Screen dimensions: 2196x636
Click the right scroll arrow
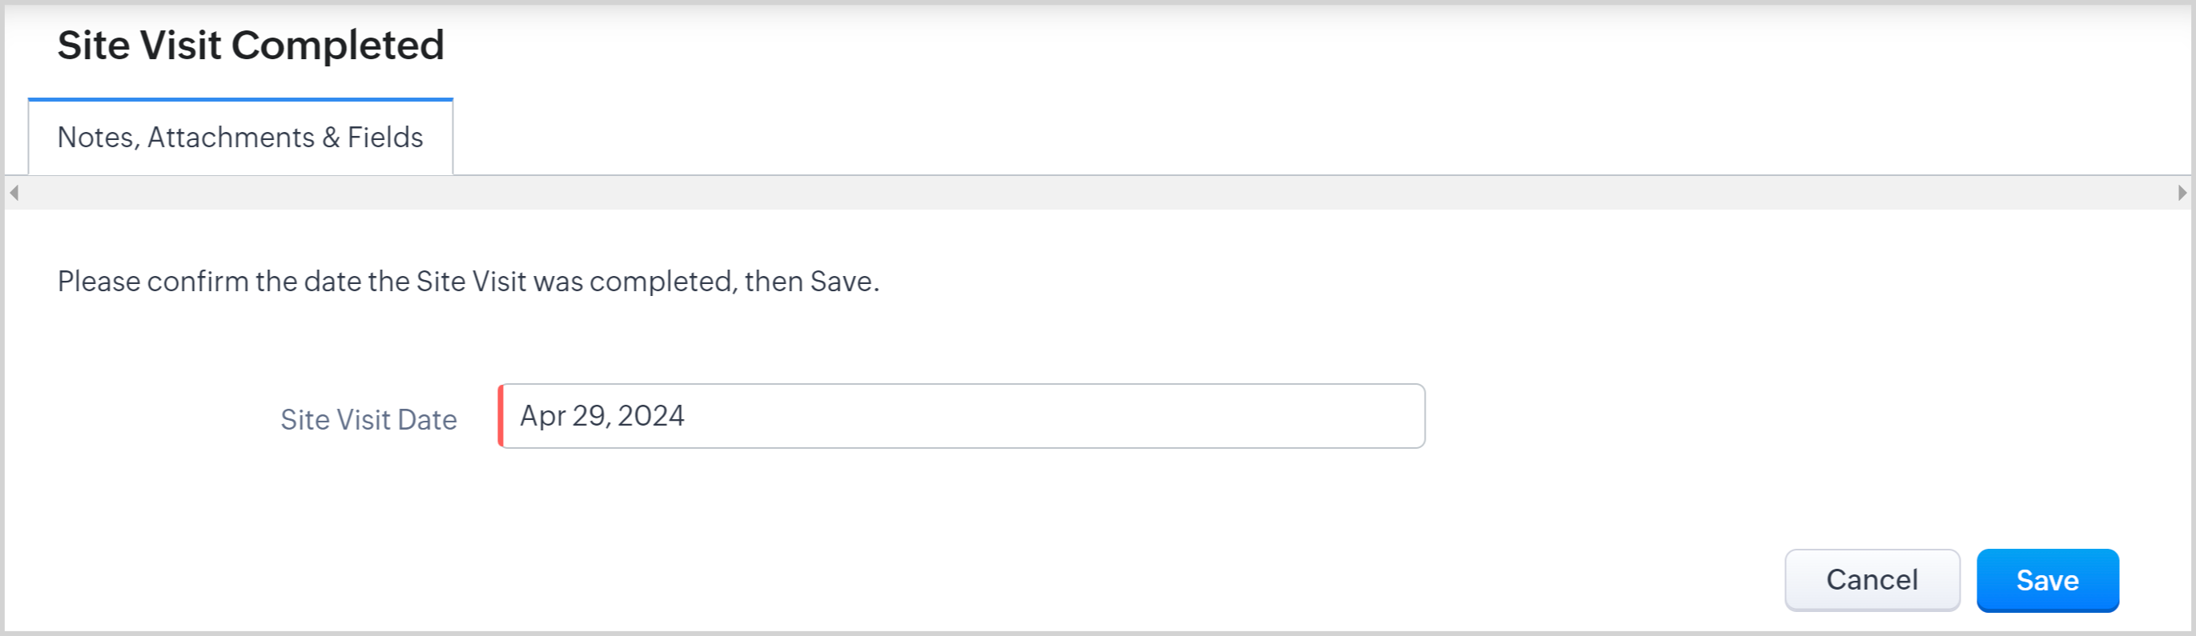click(2182, 194)
